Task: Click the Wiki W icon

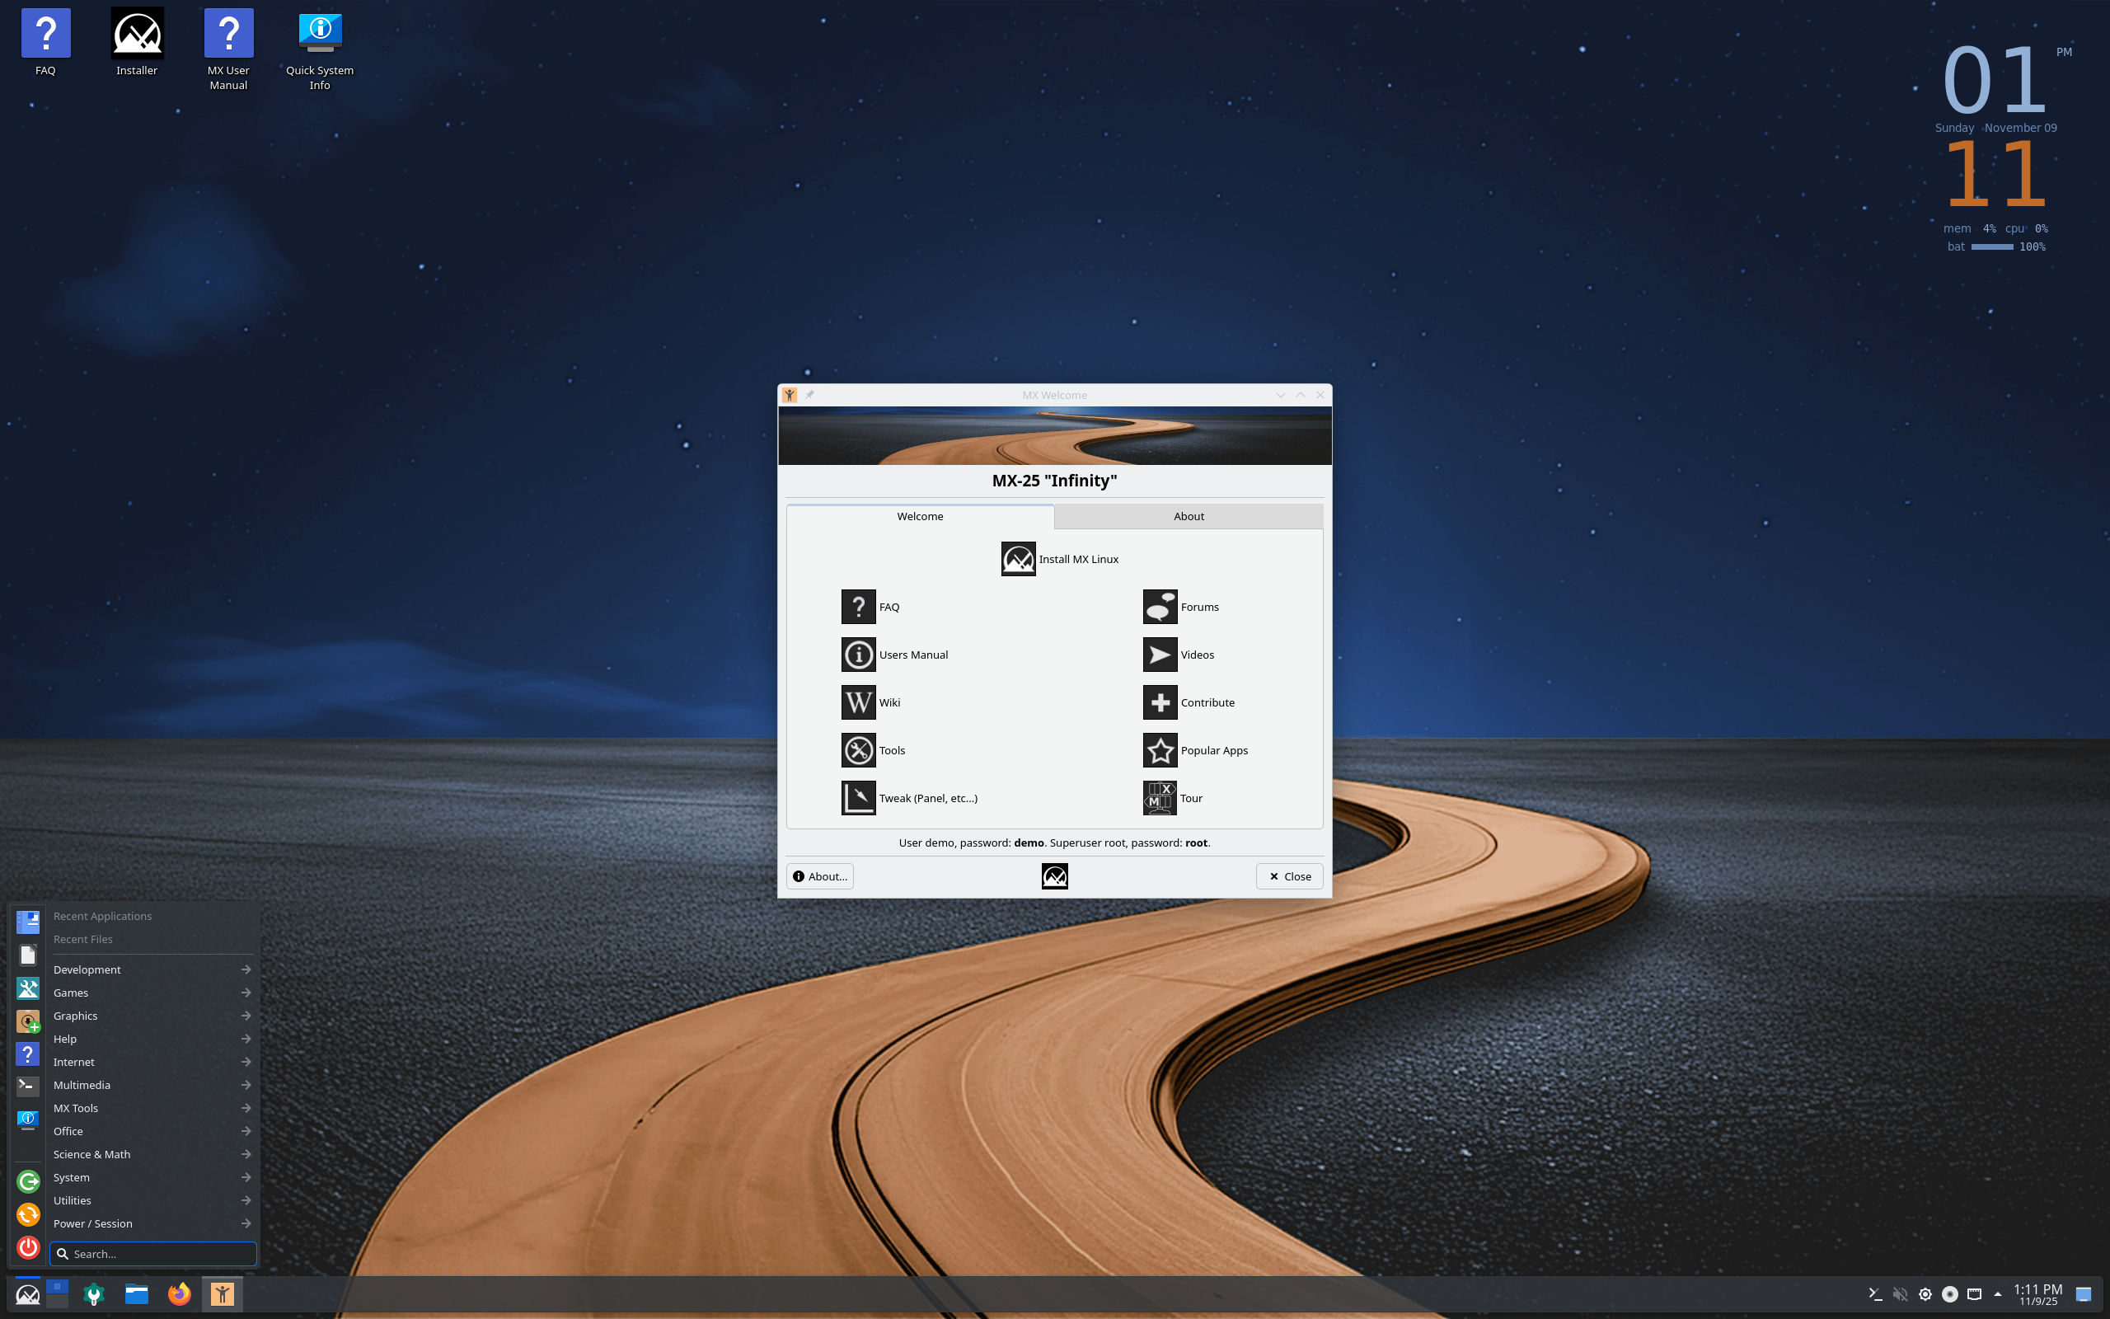Action: coord(858,702)
